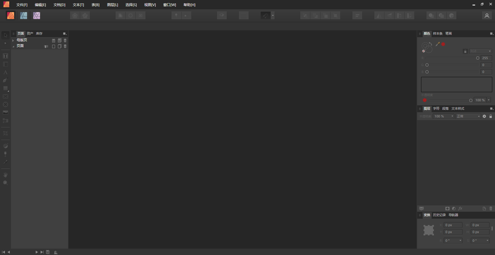Open the 文档[D] menu
Viewport: 495px width, 255px height.
click(59, 5)
